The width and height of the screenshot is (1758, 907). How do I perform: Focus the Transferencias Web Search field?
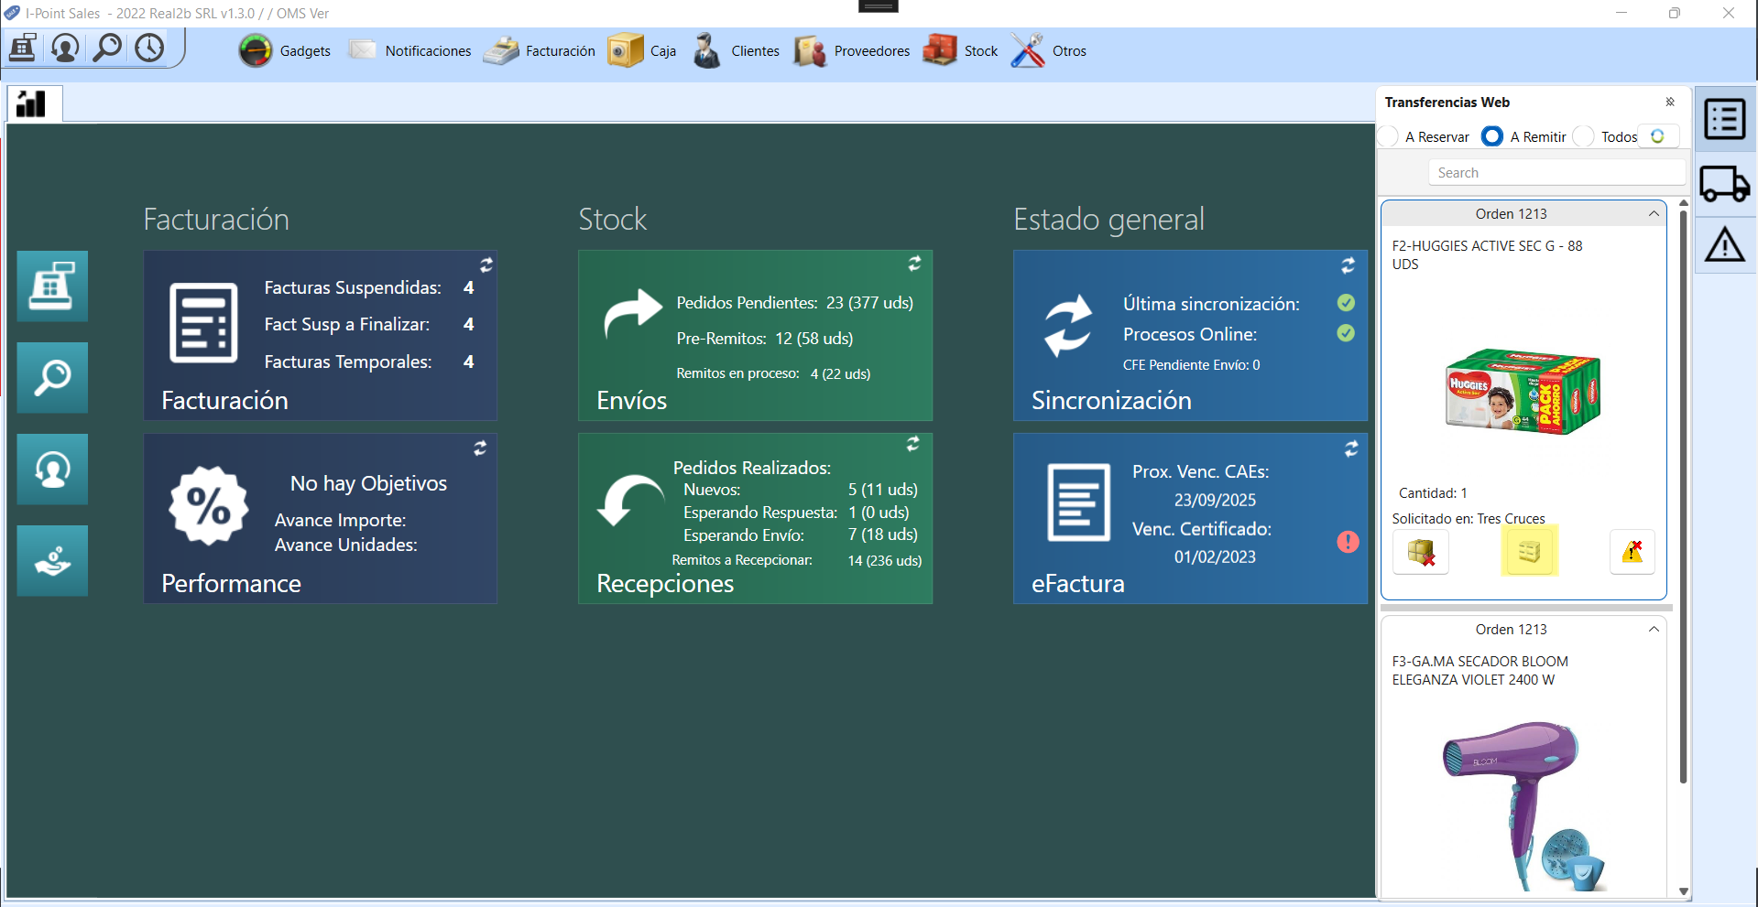click(x=1556, y=173)
